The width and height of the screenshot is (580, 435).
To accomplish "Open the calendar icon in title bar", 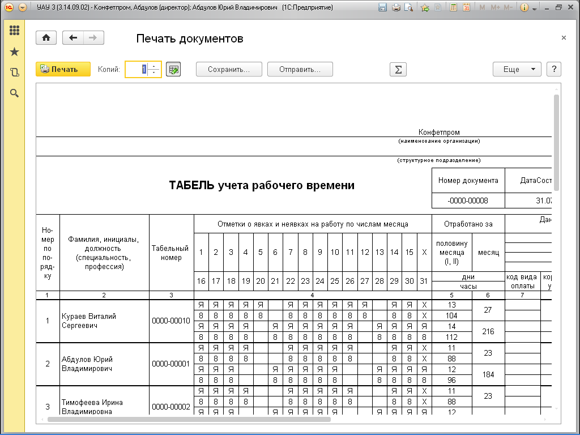I will pos(466,8).
